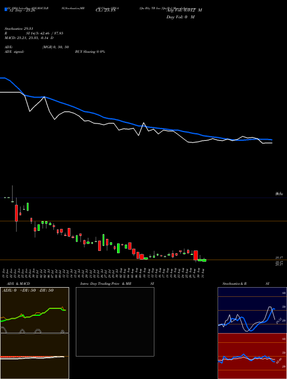The height and width of the screenshot is (379, 287).
Task: Click the empty intraday trading price chart box
Action: 115,322
